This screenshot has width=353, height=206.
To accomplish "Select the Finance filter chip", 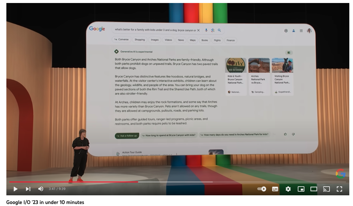I will tap(230, 40).
